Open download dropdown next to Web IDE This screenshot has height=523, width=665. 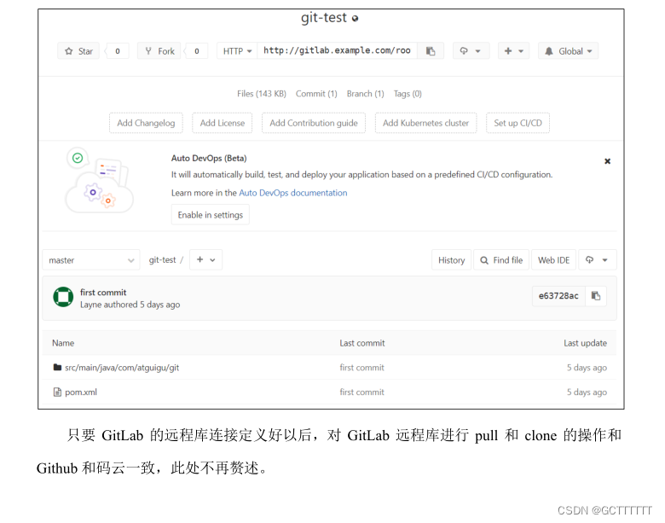(597, 260)
